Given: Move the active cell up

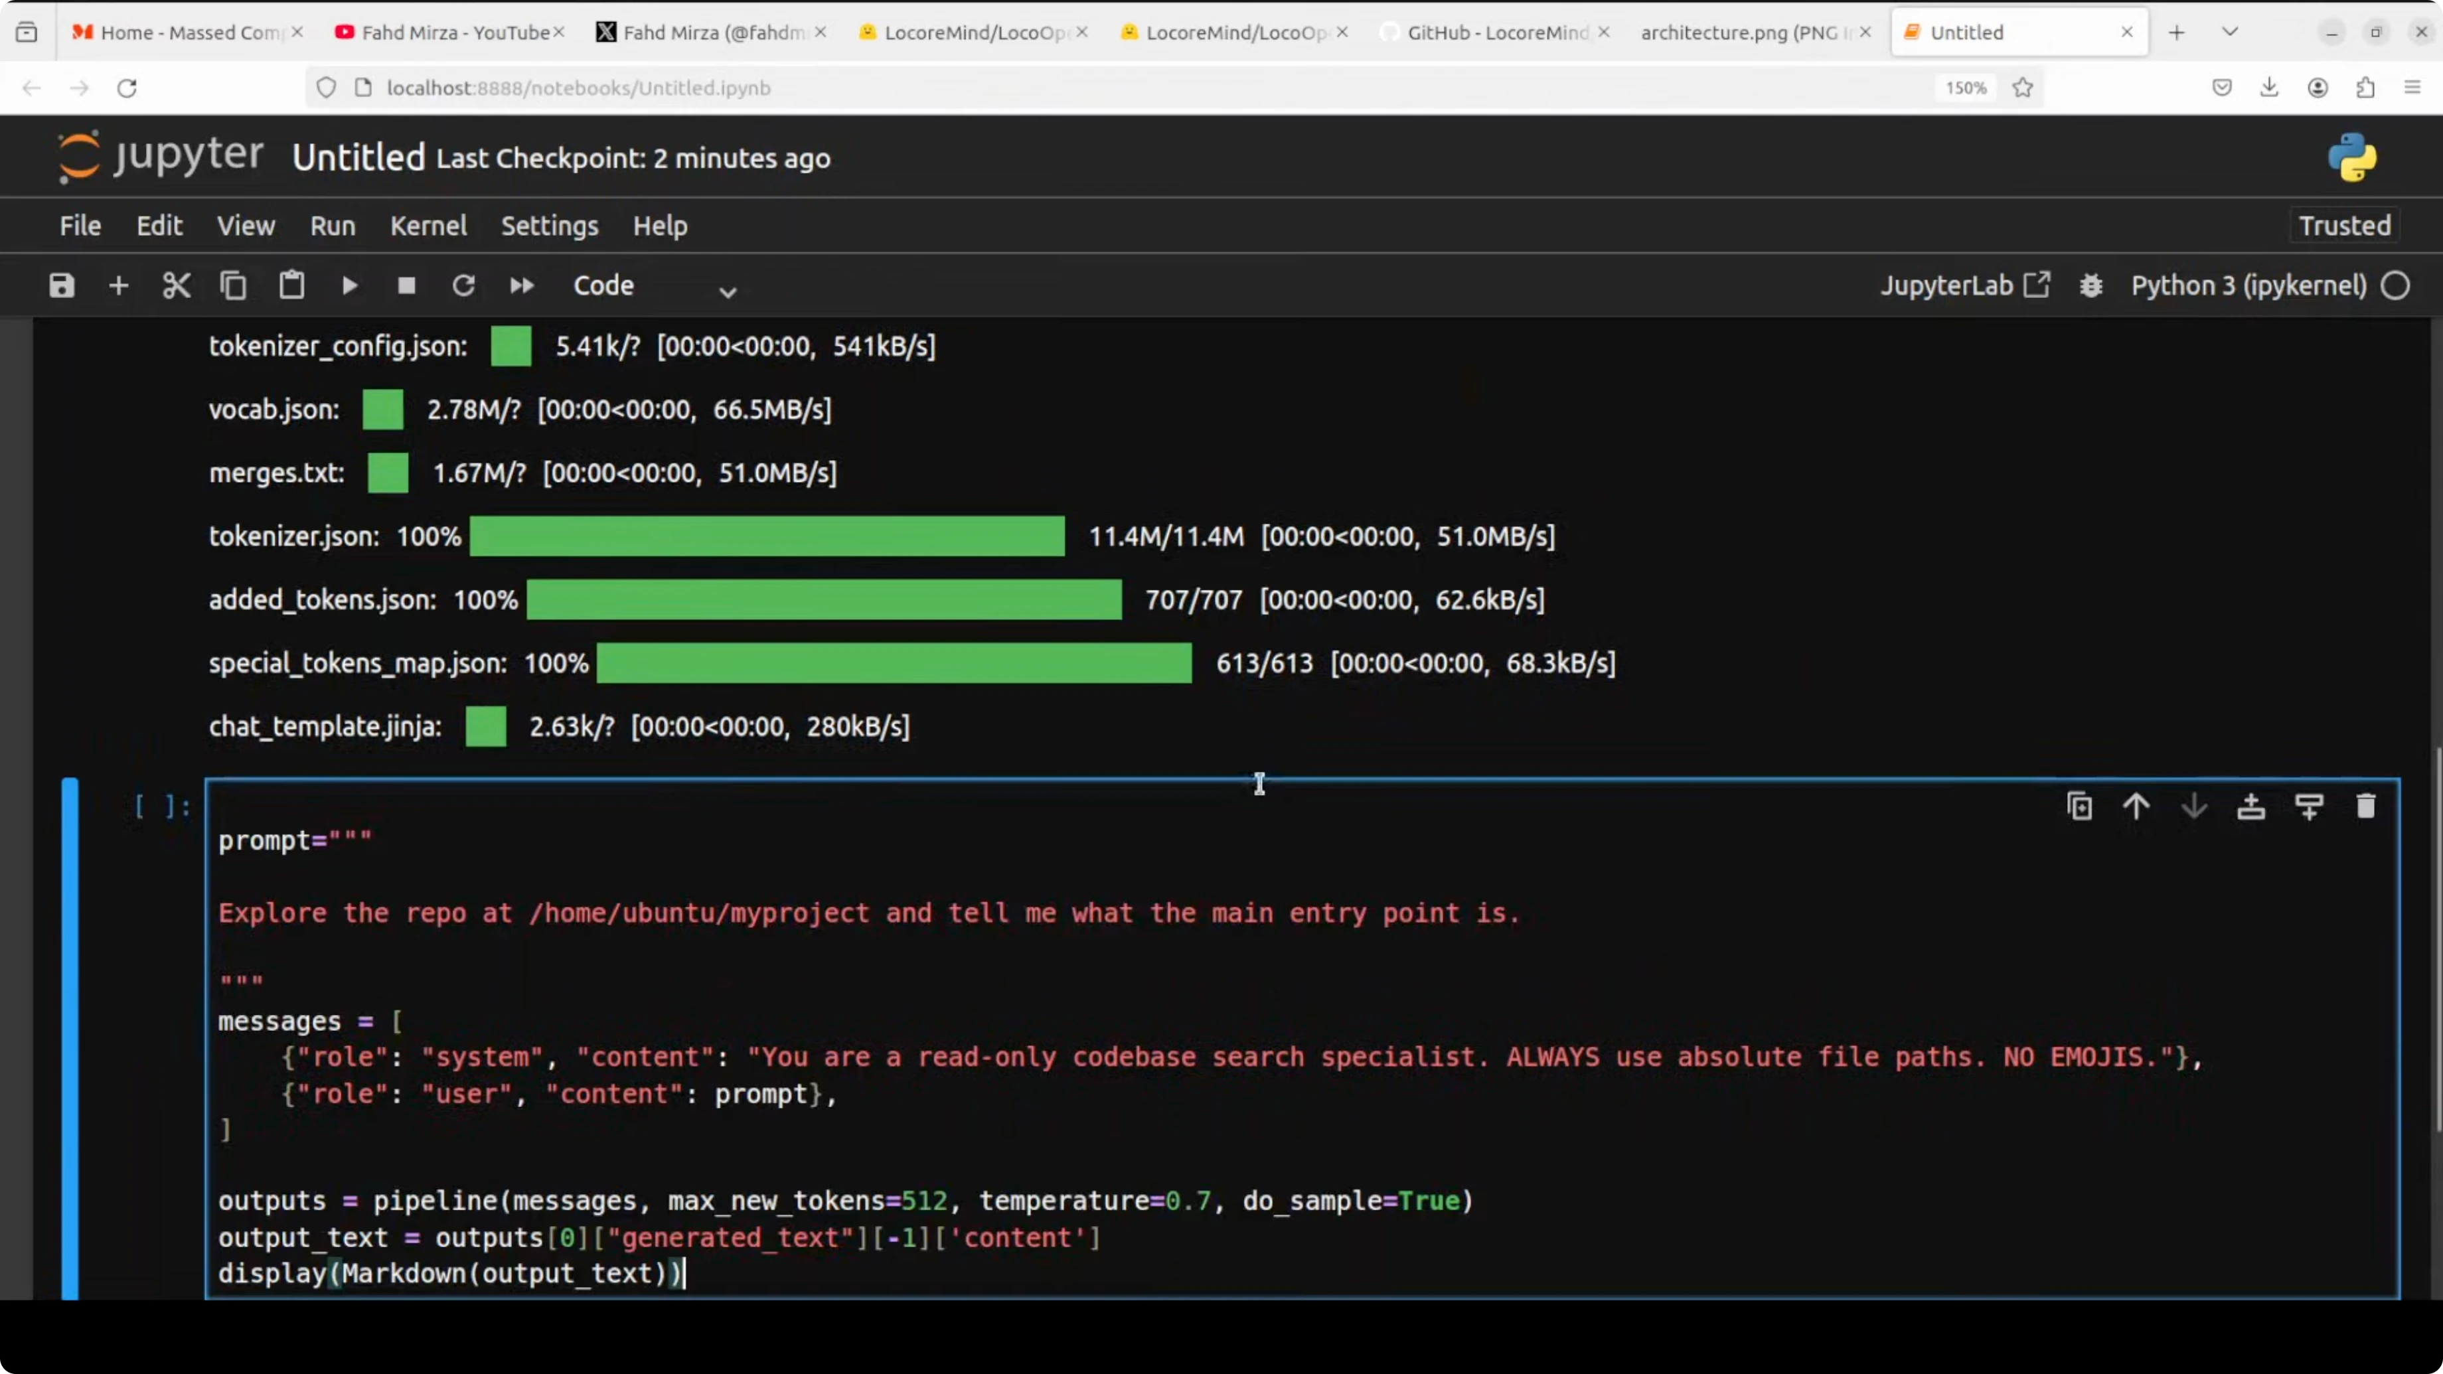Looking at the screenshot, I should tap(2137, 806).
